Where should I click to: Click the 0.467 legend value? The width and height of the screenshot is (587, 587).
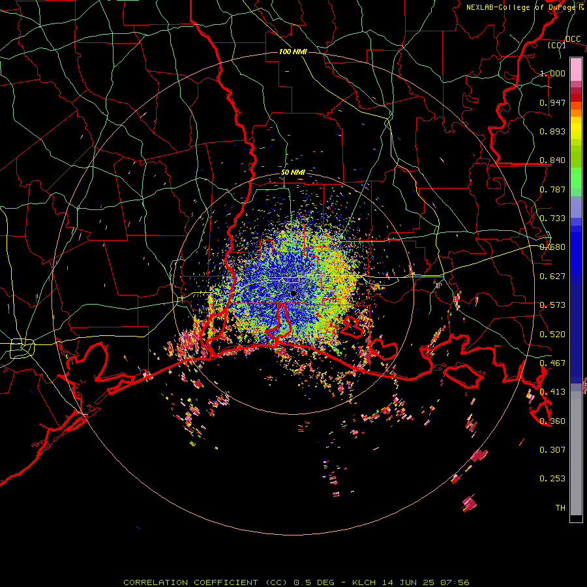point(552,363)
